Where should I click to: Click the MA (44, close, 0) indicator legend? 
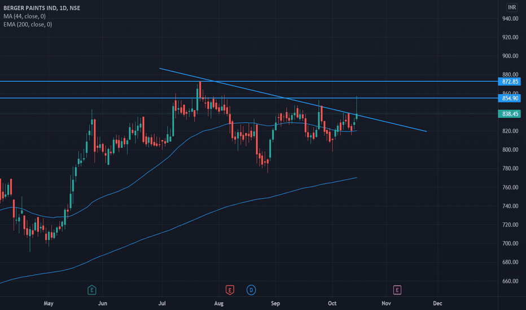[x=24, y=16]
